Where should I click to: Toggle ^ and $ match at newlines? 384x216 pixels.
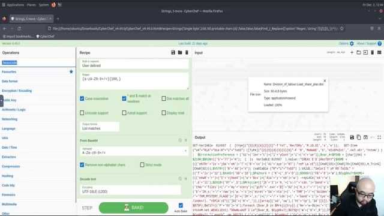124,98
